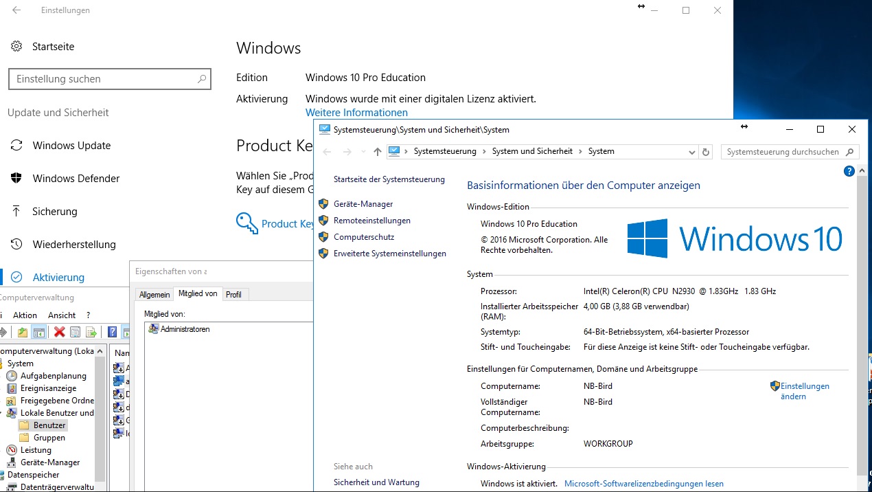Select Geräte-Manager in Computerverwaltung tree
This screenshot has width=872, height=492.
point(50,462)
